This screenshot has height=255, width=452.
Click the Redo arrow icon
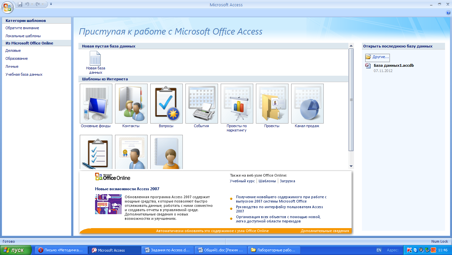[x=38, y=5]
